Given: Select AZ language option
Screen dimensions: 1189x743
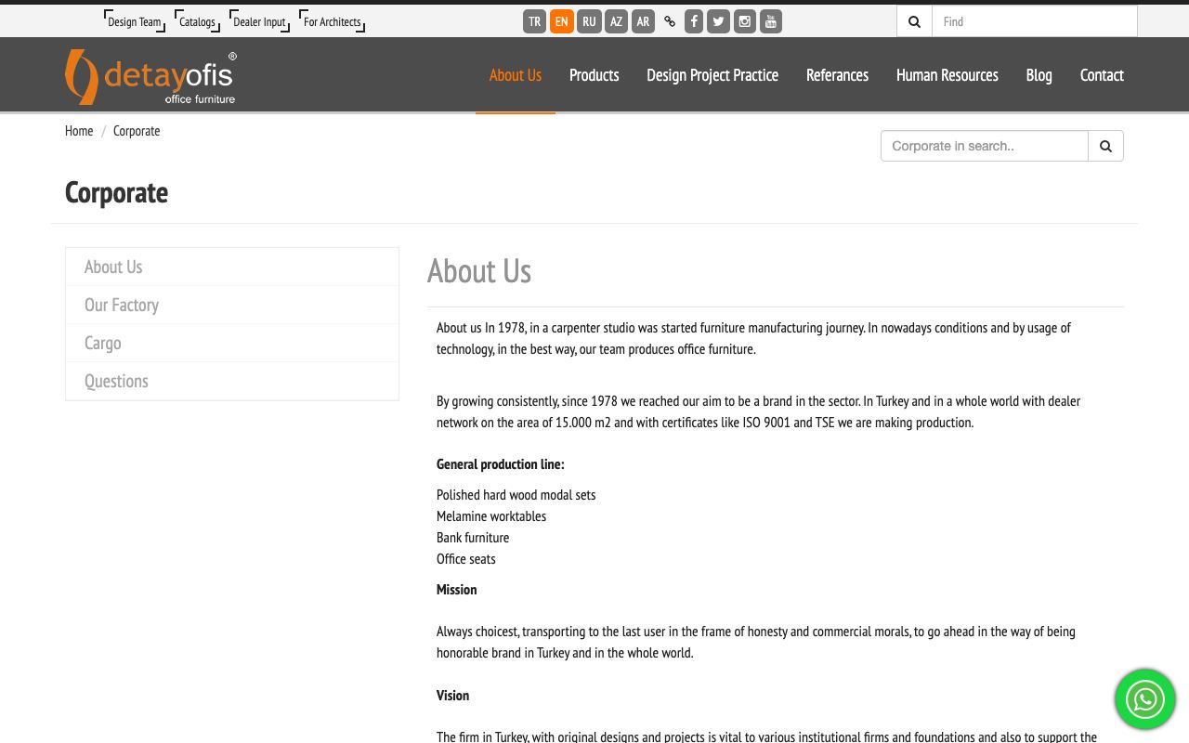Looking at the screenshot, I should click(616, 21).
